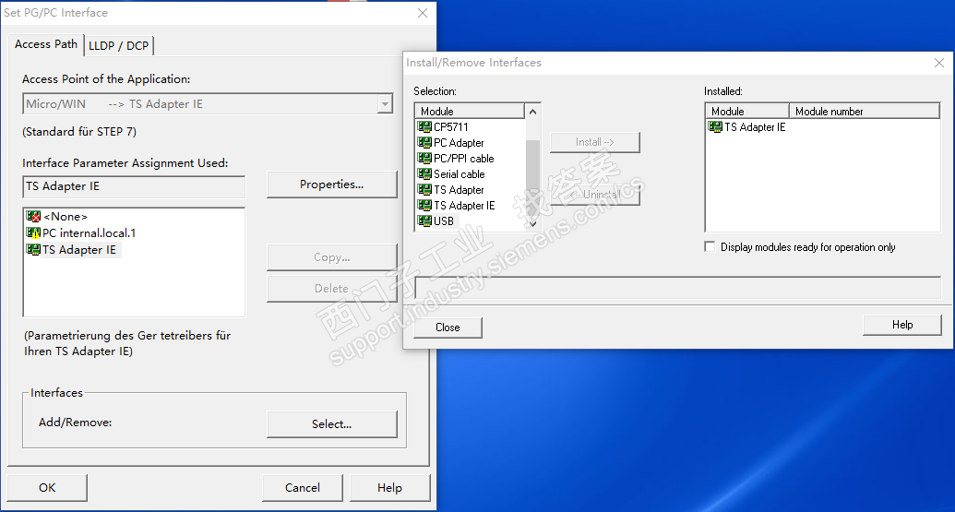Click scroll up arrow in Selection list
This screenshot has height=512, width=955.
pyautogui.click(x=533, y=112)
